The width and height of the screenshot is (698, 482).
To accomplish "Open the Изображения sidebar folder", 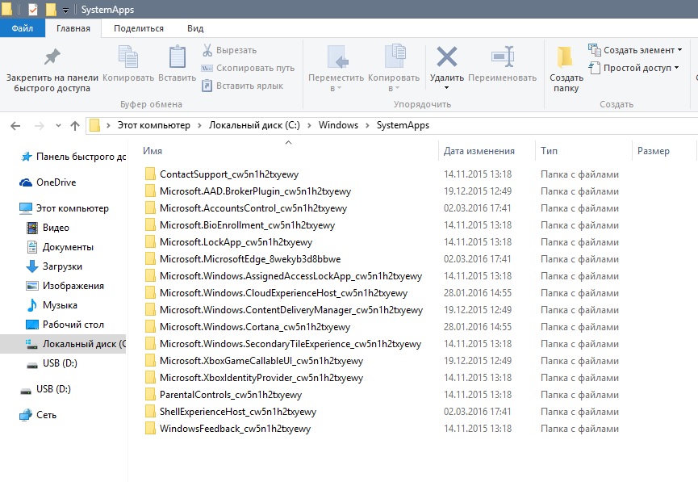I will (x=65, y=286).
